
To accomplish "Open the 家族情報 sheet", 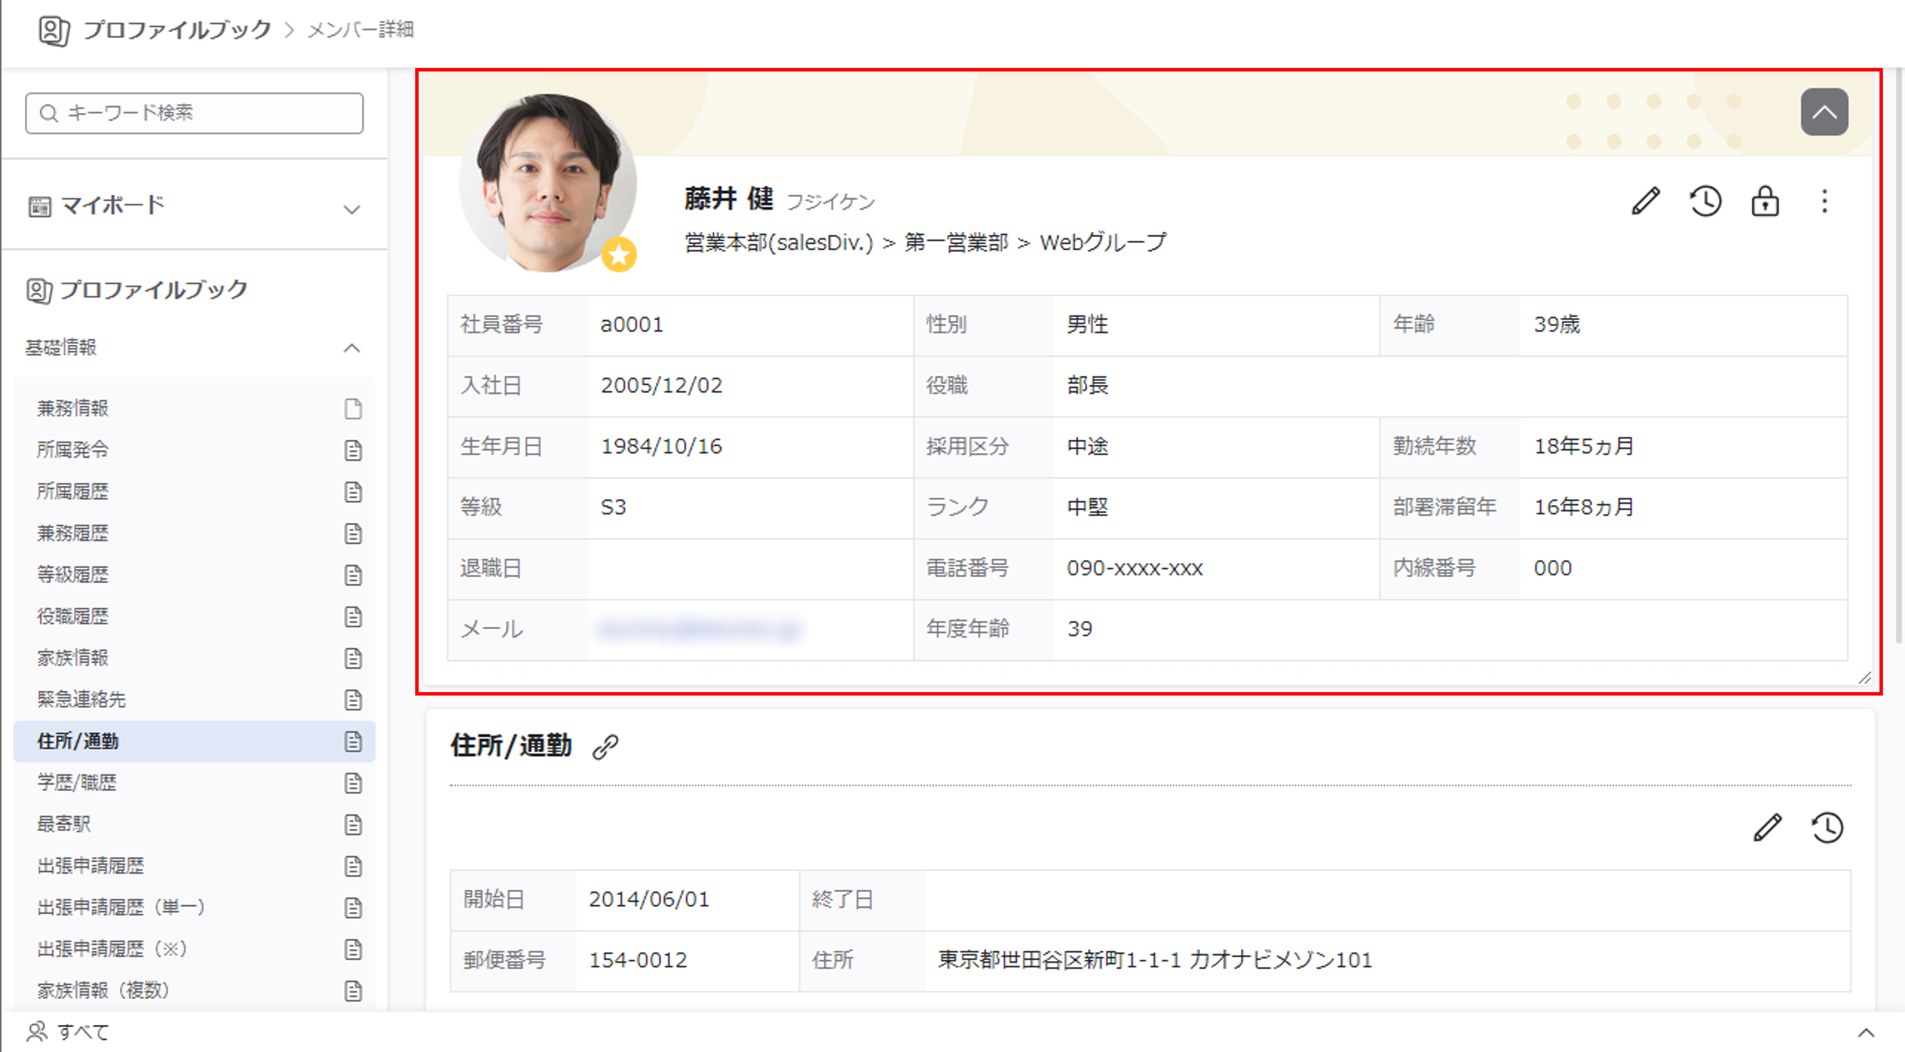I will tap(73, 658).
